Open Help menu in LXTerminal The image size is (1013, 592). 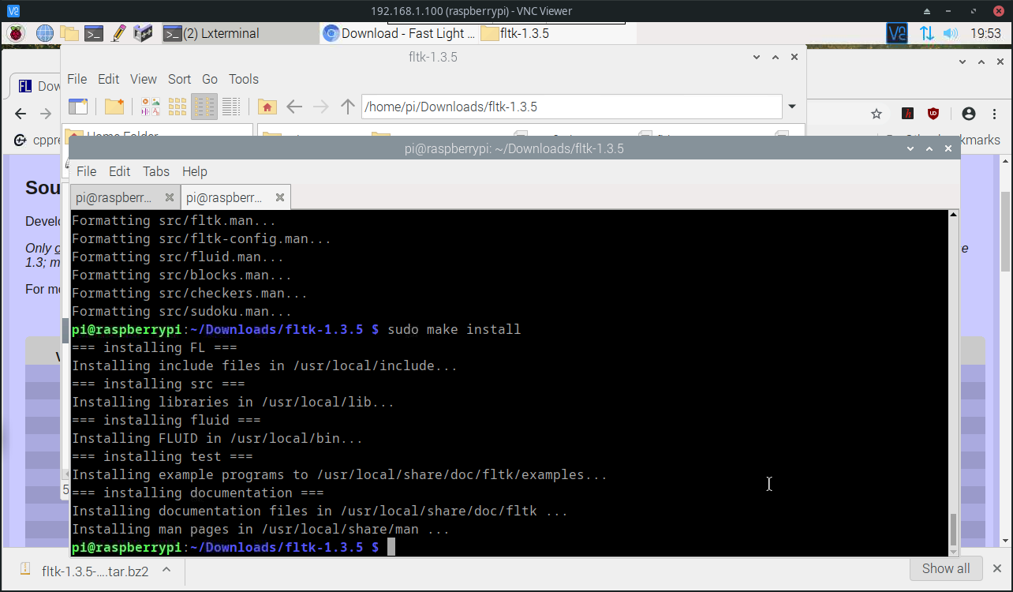pyautogui.click(x=195, y=171)
